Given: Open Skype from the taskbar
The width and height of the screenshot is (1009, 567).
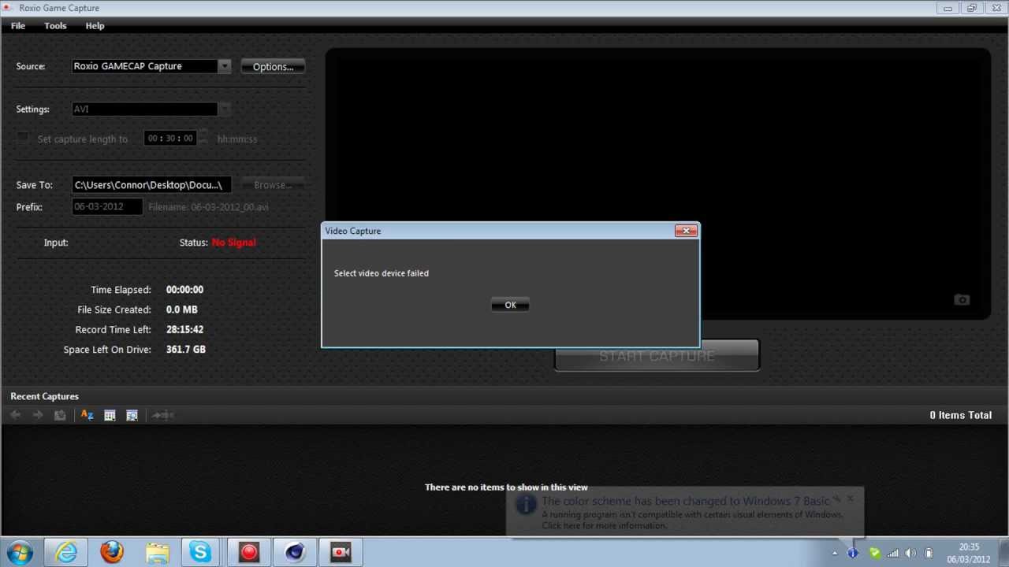Looking at the screenshot, I should [x=201, y=552].
